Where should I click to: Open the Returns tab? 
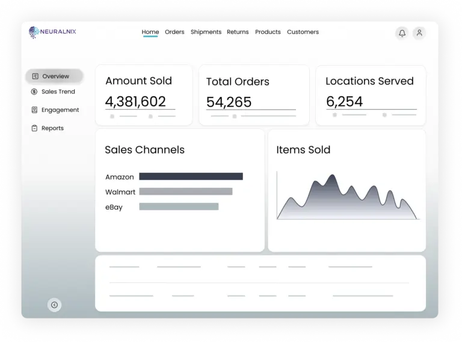point(238,32)
